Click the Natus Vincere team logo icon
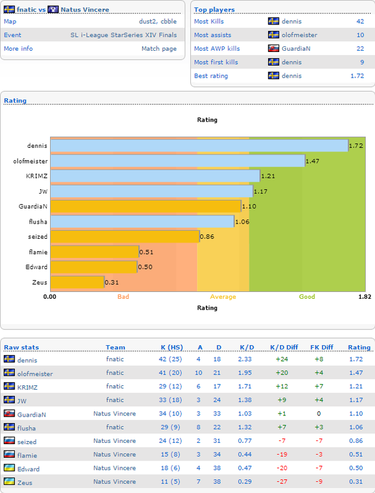This screenshot has height=493, width=375. click(x=53, y=9)
